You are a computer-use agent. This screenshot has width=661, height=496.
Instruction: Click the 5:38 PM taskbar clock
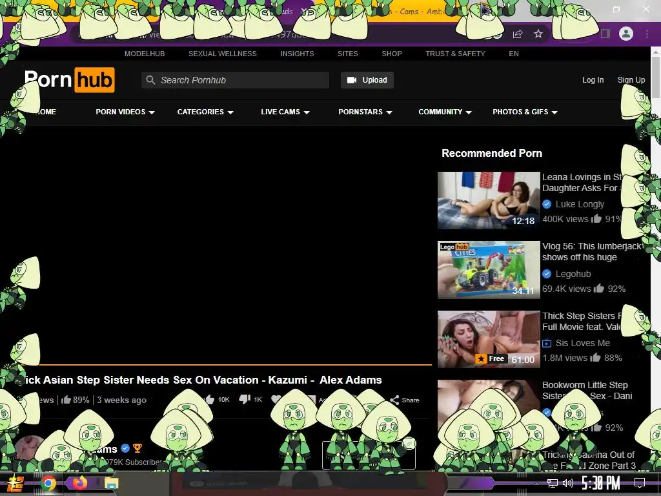[601, 483]
